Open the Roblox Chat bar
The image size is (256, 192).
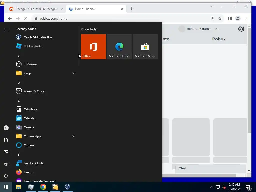[x=210, y=168]
